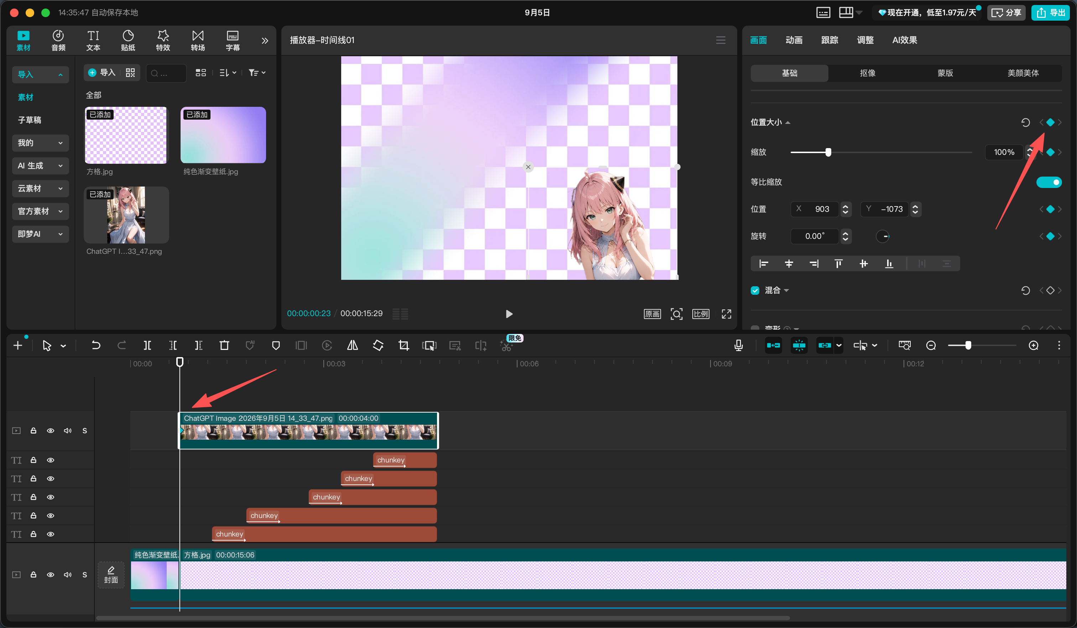The image size is (1077, 628).
Task: Click the rotation dial knob
Action: [x=883, y=236]
